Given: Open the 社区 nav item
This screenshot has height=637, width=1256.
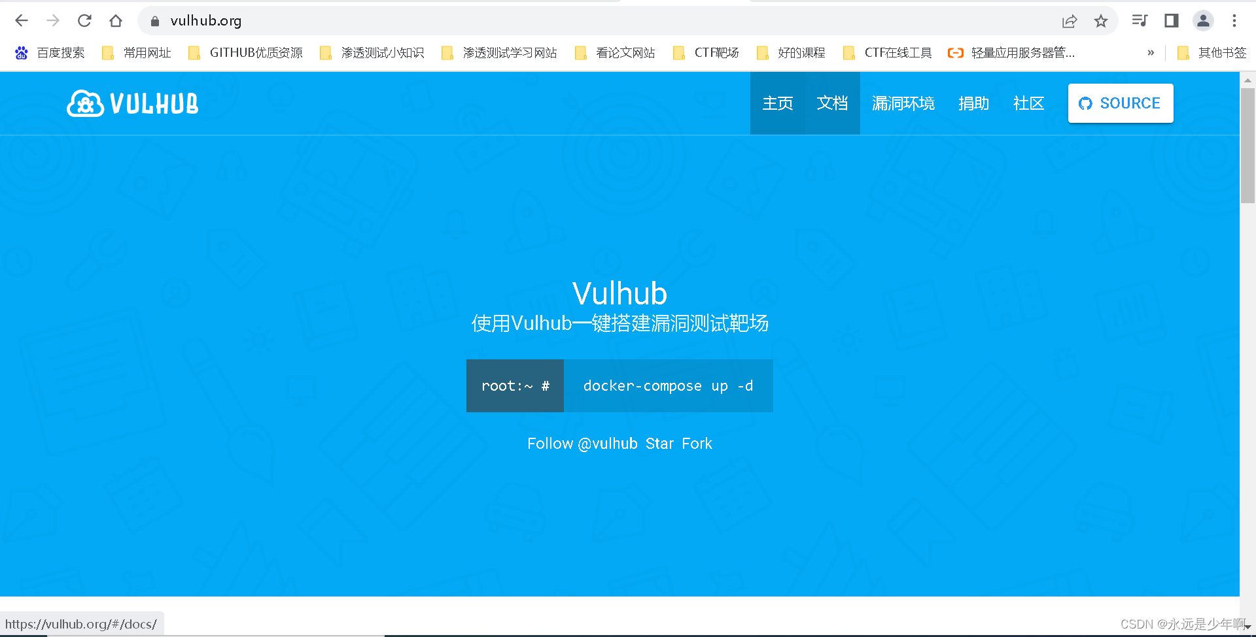Looking at the screenshot, I should point(1028,103).
